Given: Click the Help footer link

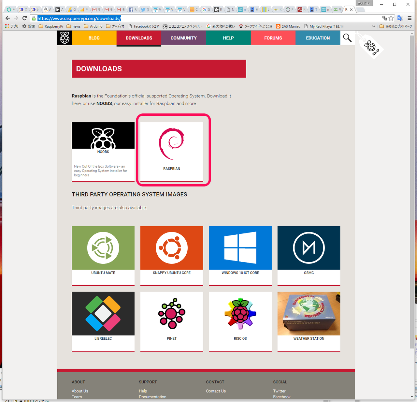Looking at the screenshot, I should pyautogui.click(x=143, y=391).
